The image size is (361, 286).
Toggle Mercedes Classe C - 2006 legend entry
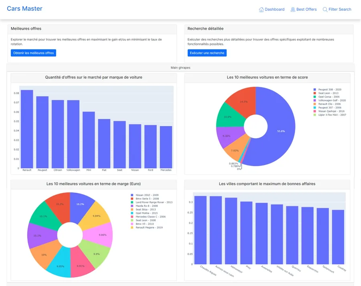148,217
